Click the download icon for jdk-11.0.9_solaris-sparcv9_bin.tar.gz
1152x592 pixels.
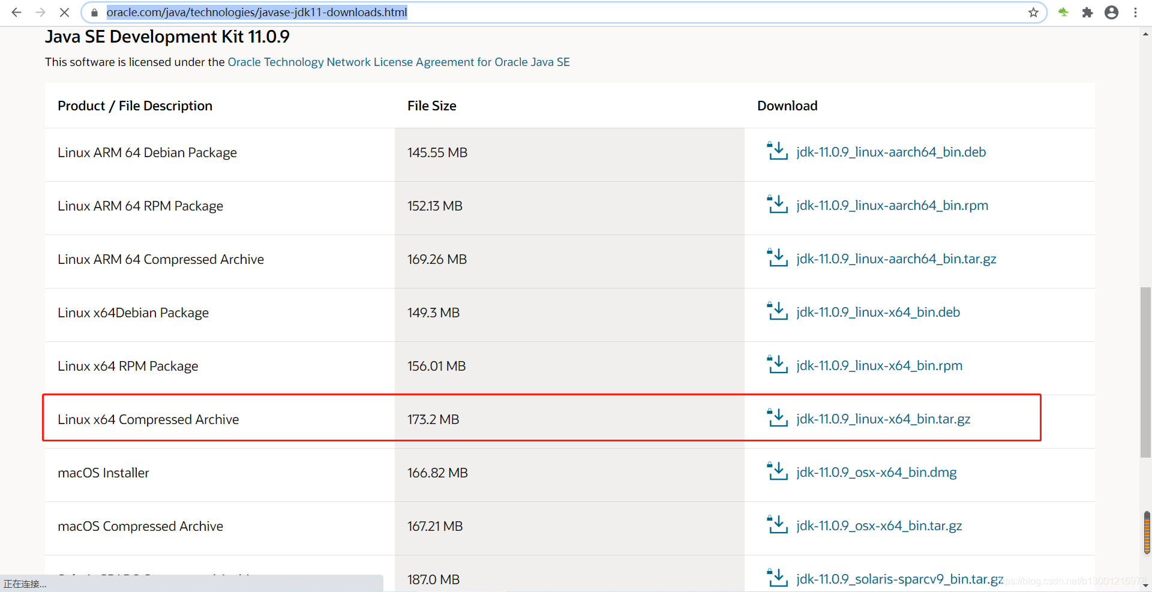pos(777,578)
